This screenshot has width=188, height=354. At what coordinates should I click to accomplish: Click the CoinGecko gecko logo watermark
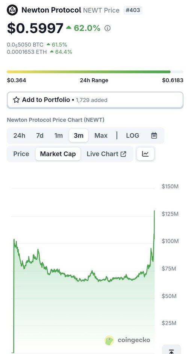click(109, 340)
